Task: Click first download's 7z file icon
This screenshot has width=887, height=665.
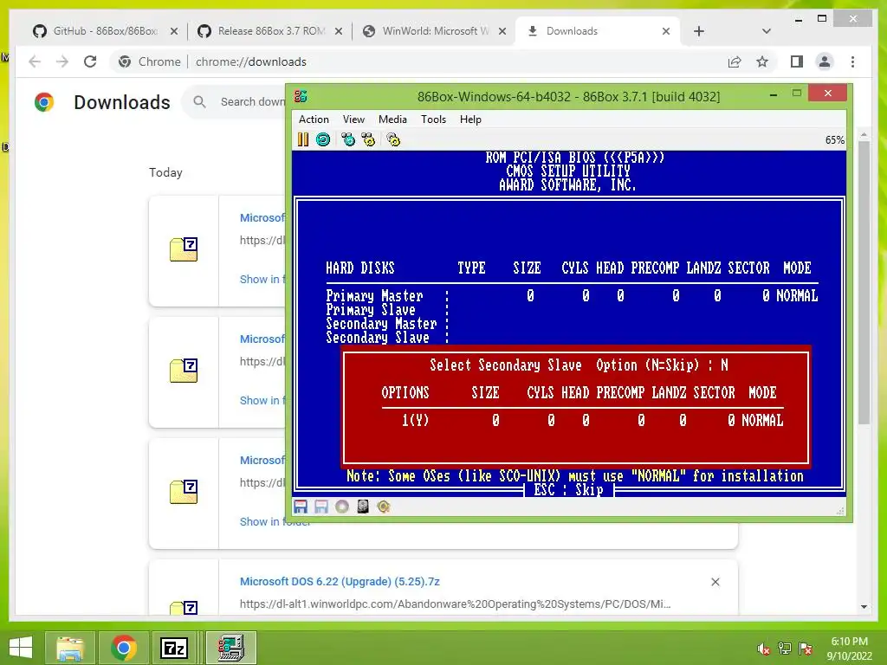Action: (184, 249)
